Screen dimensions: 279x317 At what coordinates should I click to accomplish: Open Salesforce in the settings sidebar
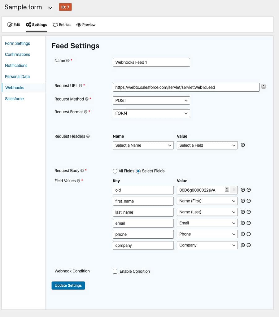point(14,99)
